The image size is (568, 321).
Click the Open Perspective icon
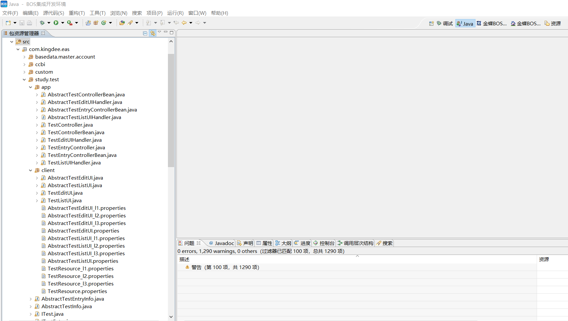[431, 23]
